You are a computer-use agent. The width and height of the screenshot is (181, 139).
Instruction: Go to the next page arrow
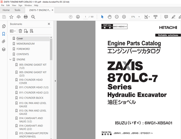point(78,17)
